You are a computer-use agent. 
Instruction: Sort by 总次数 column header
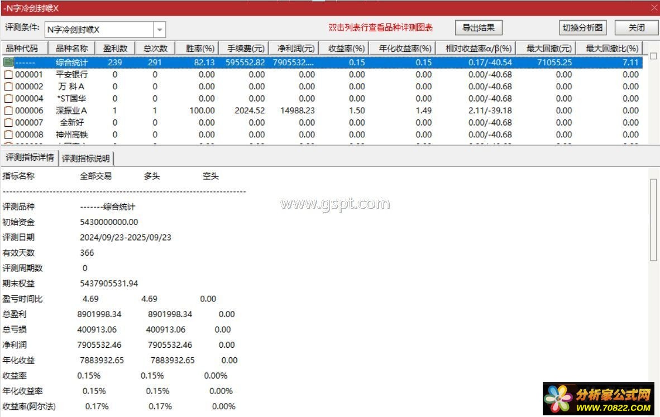pos(155,49)
